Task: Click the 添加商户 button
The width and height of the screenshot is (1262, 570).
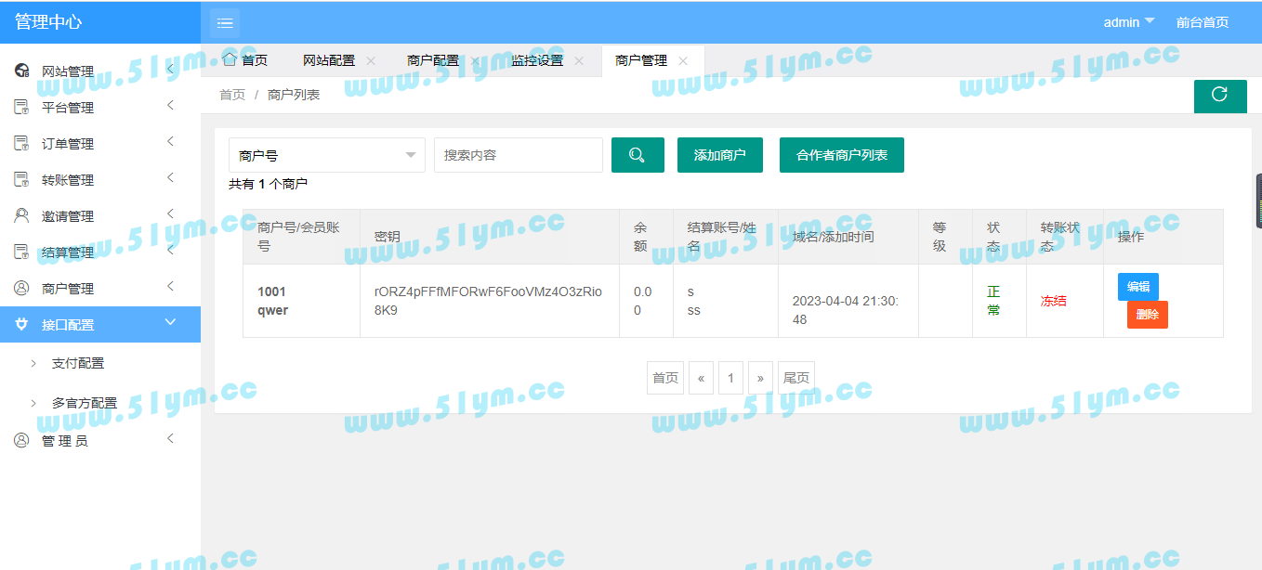Action: [720, 155]
